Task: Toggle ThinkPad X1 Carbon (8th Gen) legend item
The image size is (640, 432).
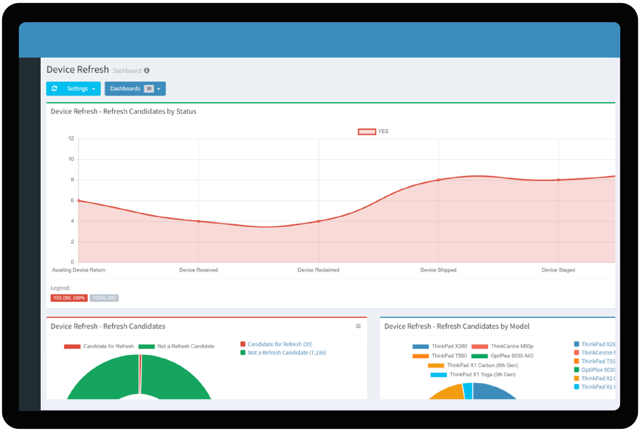Action: 473,365
